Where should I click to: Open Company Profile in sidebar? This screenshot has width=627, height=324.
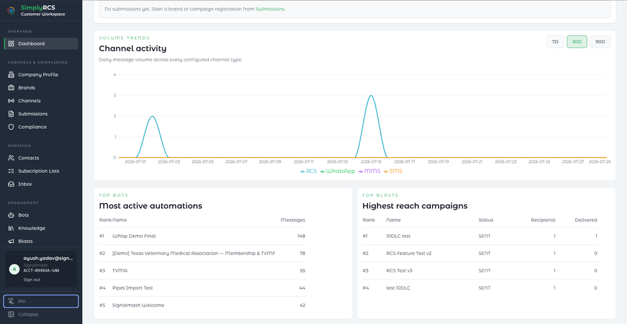(x=41, y=75)
